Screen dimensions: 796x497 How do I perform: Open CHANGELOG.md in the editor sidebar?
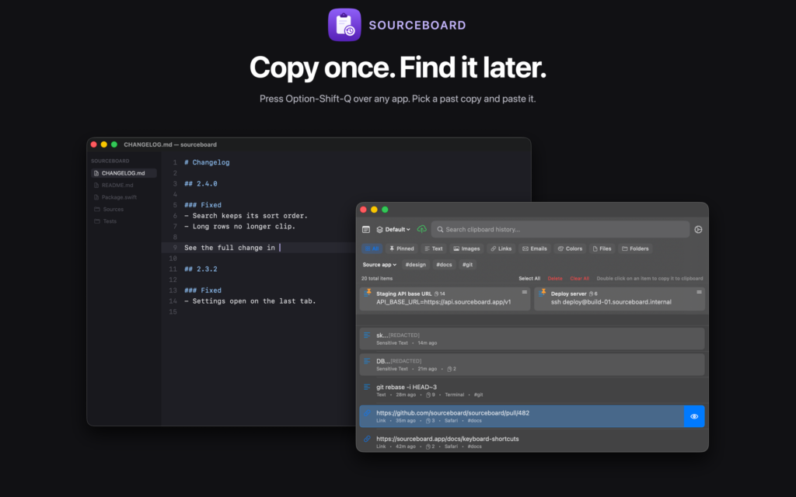[124, 173]
